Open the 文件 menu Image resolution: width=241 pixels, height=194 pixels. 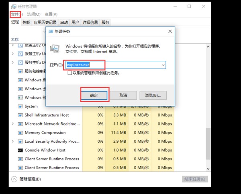pyautogui.click(x=16, y=14)
